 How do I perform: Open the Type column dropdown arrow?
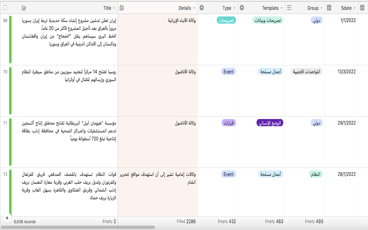[234, 8]
